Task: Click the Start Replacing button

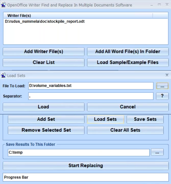Action: tap(86, 166)
